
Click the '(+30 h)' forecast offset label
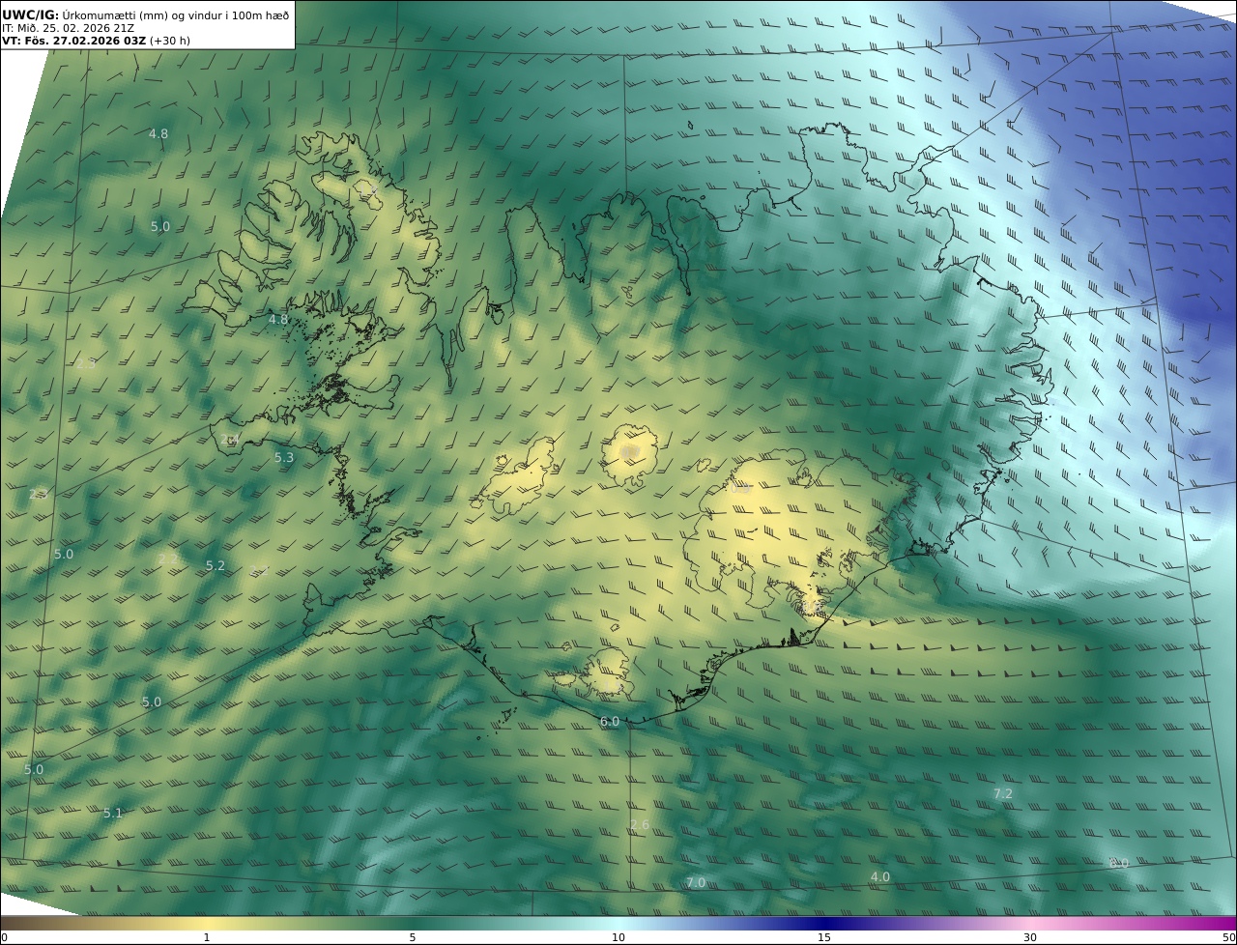click(170, 41)
